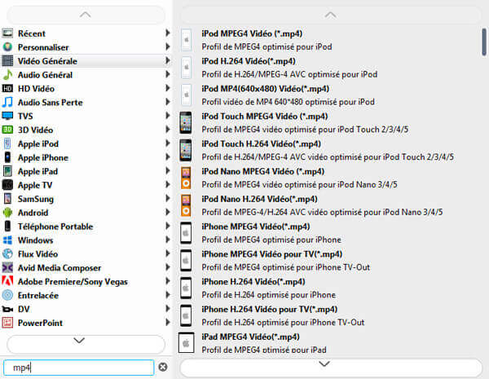Click the iPod Touch MPEG4 Vidéo device icon
The width and height of the screenshot is (489, 379).
click(186, 122)
